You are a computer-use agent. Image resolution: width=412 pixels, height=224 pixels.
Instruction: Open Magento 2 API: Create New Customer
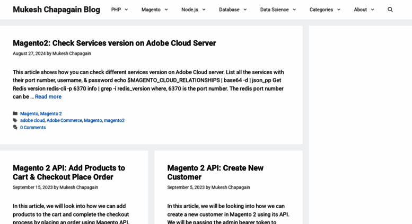pos(215,172)
